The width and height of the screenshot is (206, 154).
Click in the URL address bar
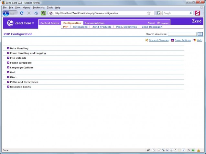(x=100, y=13)
